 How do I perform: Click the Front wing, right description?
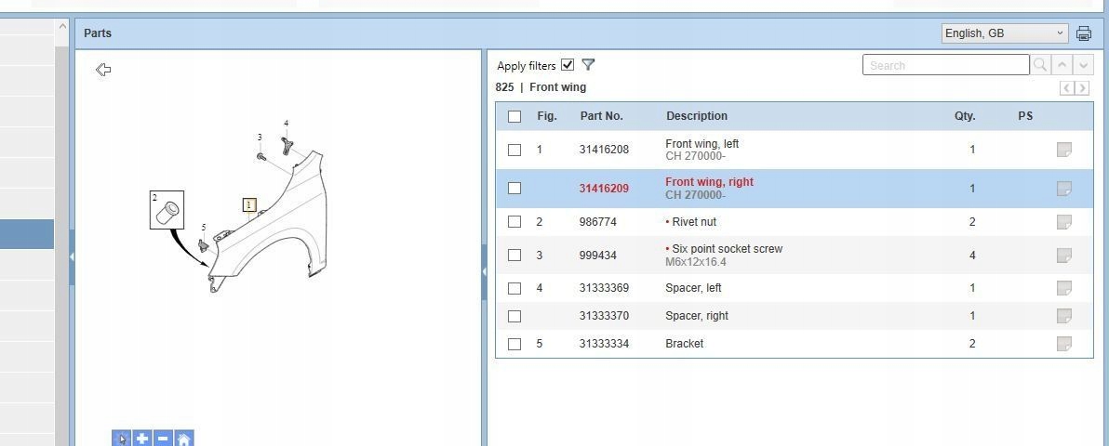tap(709, 181)
